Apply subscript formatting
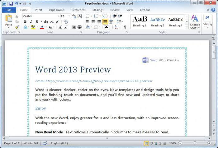Viewport: 218px width, 148px height. 52,22
